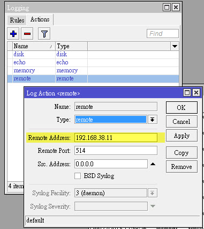
Task: Remove selected action with red minus icon
Action: point(27,34)
